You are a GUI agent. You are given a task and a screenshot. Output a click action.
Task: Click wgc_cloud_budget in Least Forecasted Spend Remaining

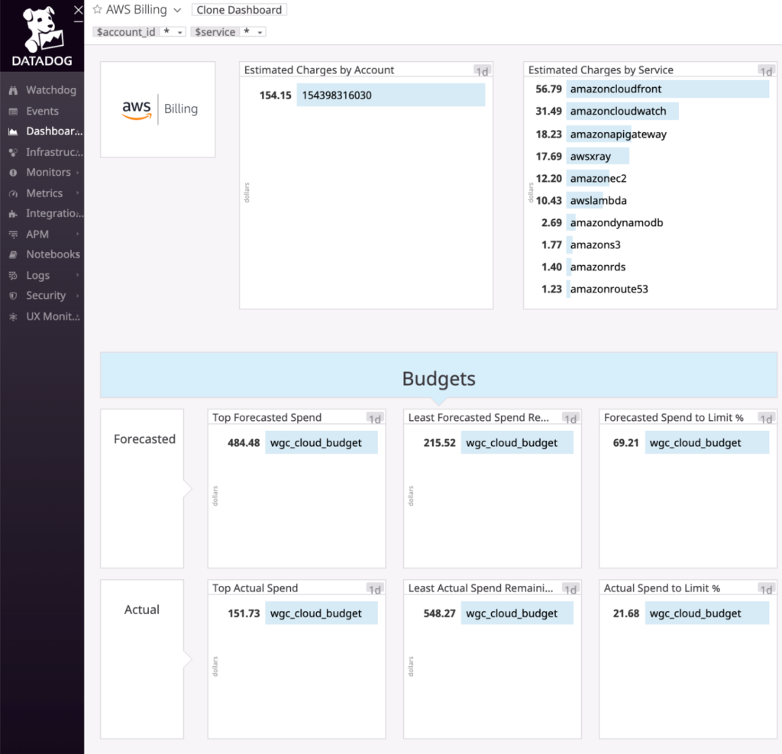click(517, 442)
